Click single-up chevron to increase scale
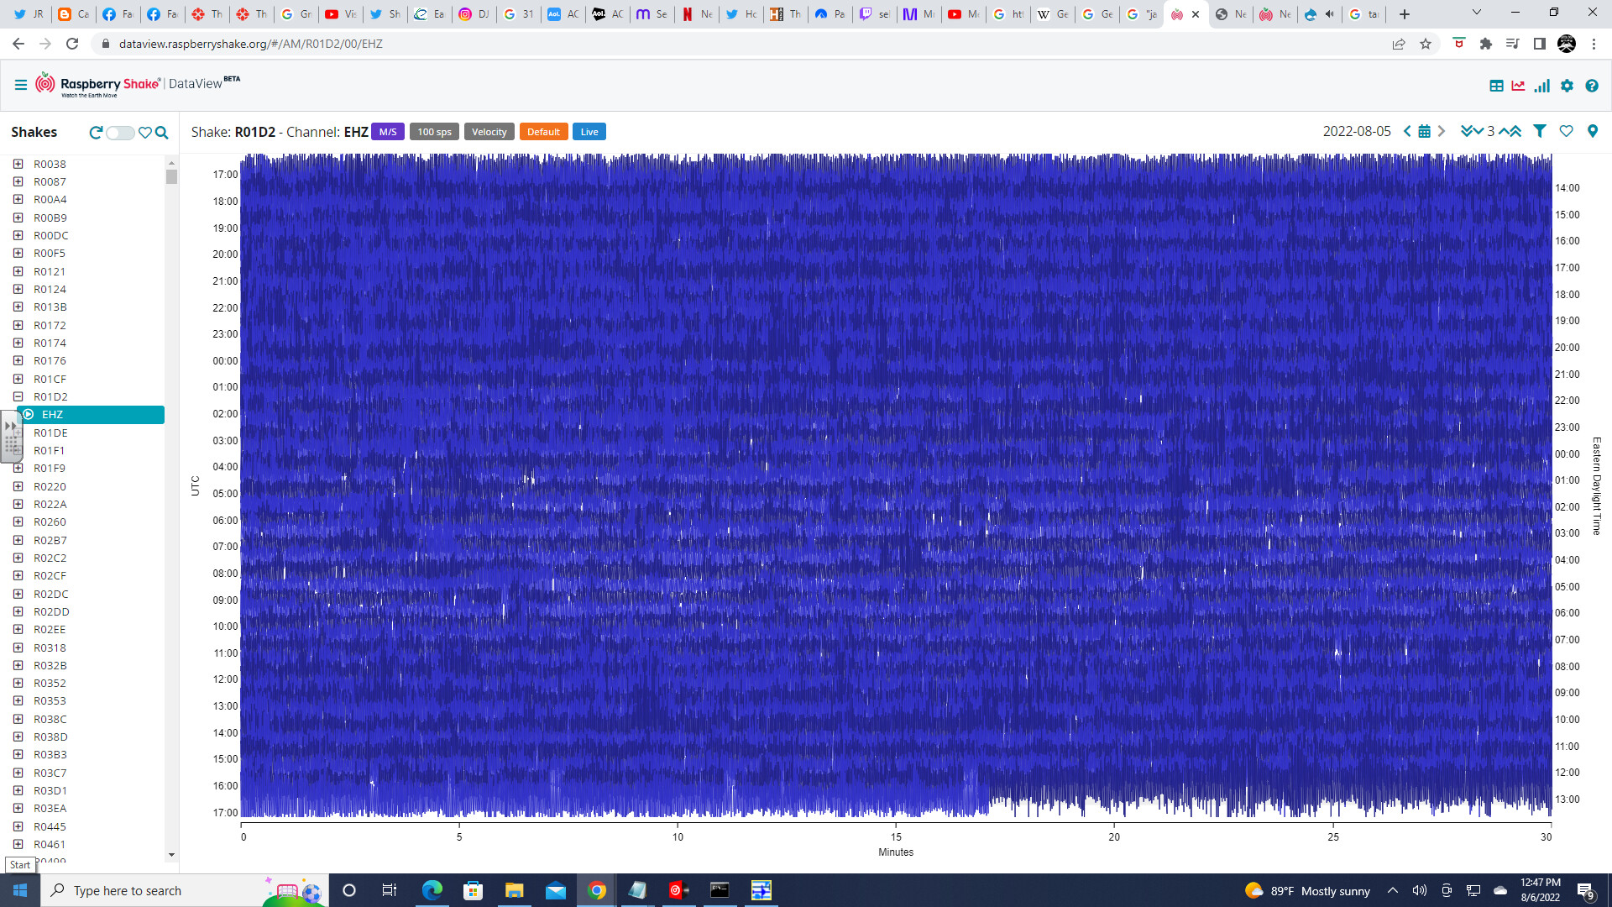Image resolution: width=1612 pixels, height=907 pixels. coord(1504,131)
